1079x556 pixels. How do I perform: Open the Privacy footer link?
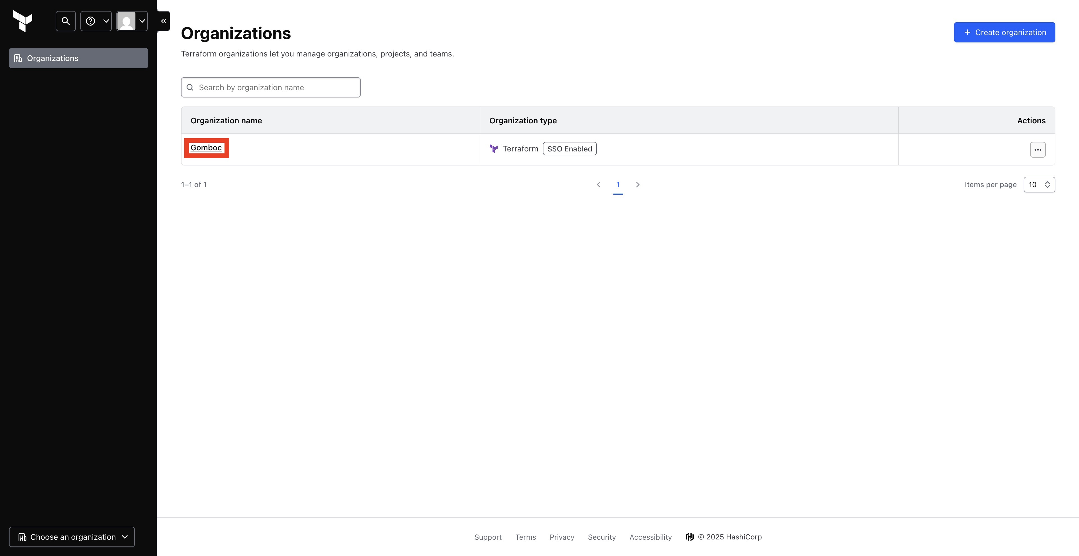562,537
